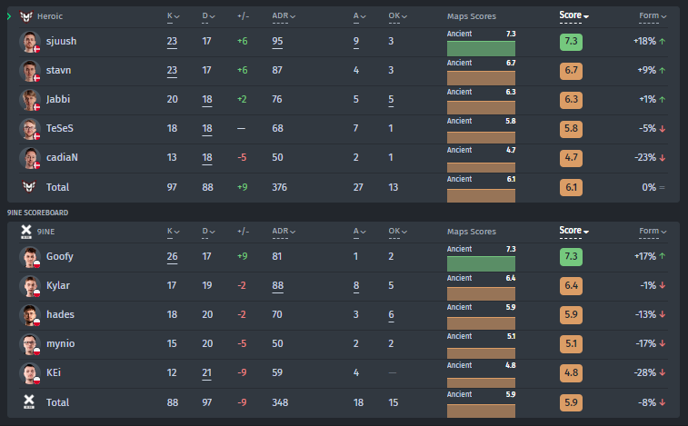Click 9INE SCOREBOARD section title
Screen dimensions: 688x426
click(38, 213)
